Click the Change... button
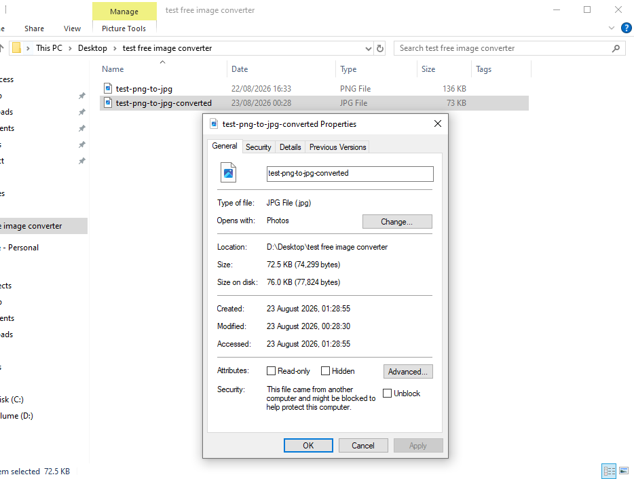 397,221
